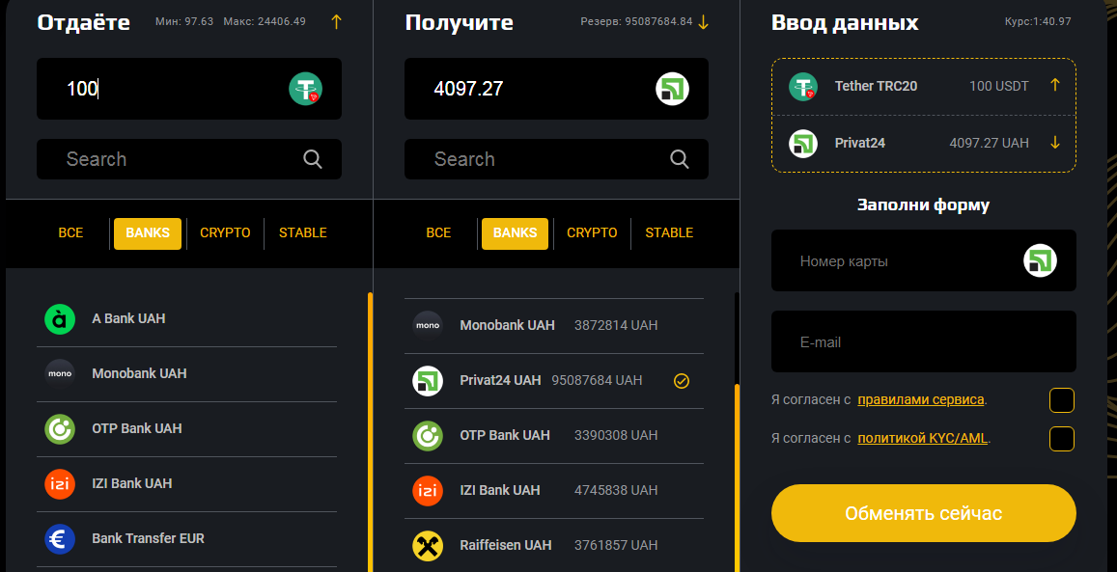Image resolution: width=1117 pixels, height=572 pixels.
Task: Click the receive amount field showing 4097.27
Action: click(556, 89)
